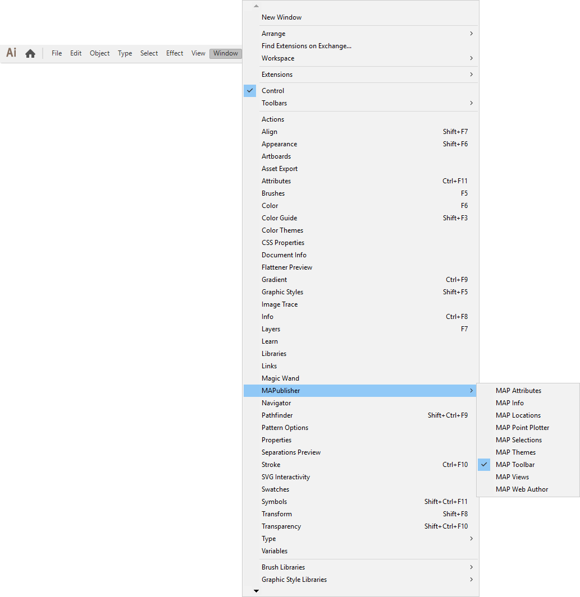Image resolution: width=580 pixels, height=597 pixels.
Task: Open MAP Themes panel
Action: click(528, 452)
